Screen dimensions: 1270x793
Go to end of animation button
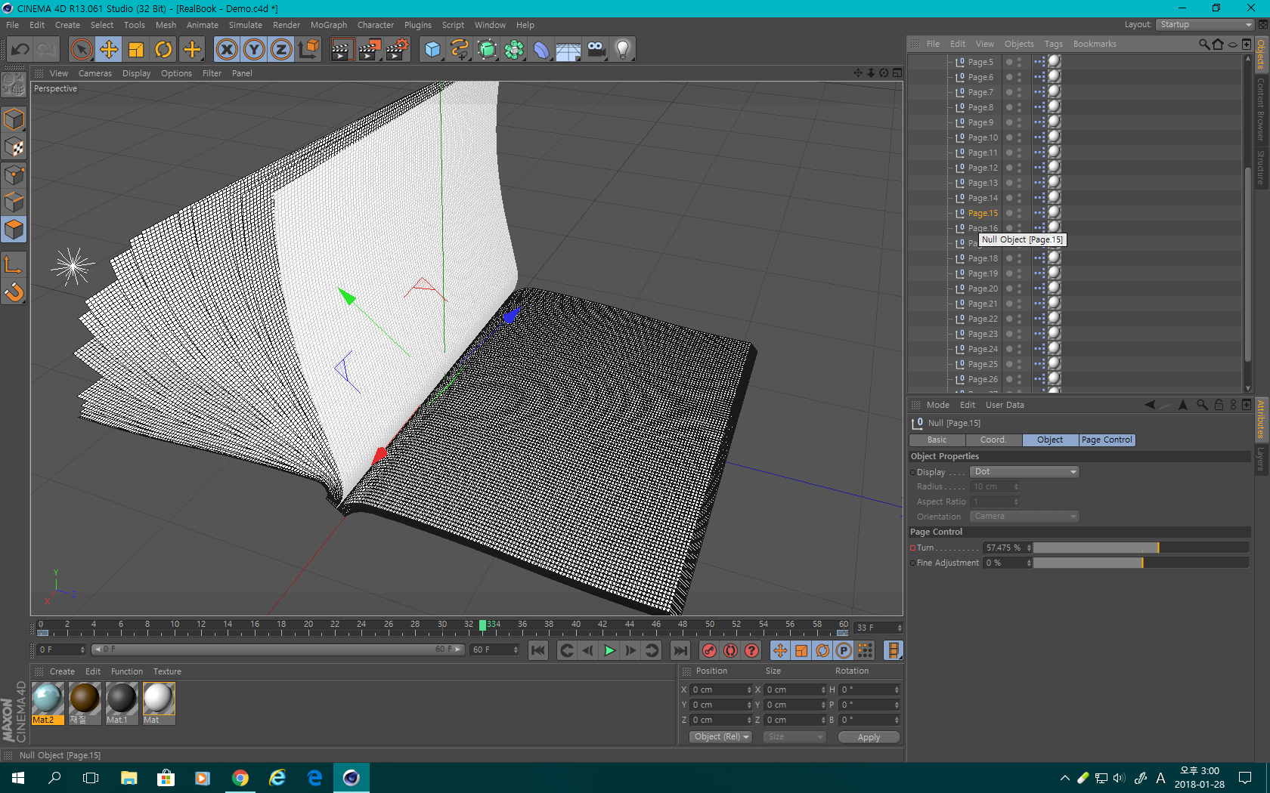click(x=680, y=650)
